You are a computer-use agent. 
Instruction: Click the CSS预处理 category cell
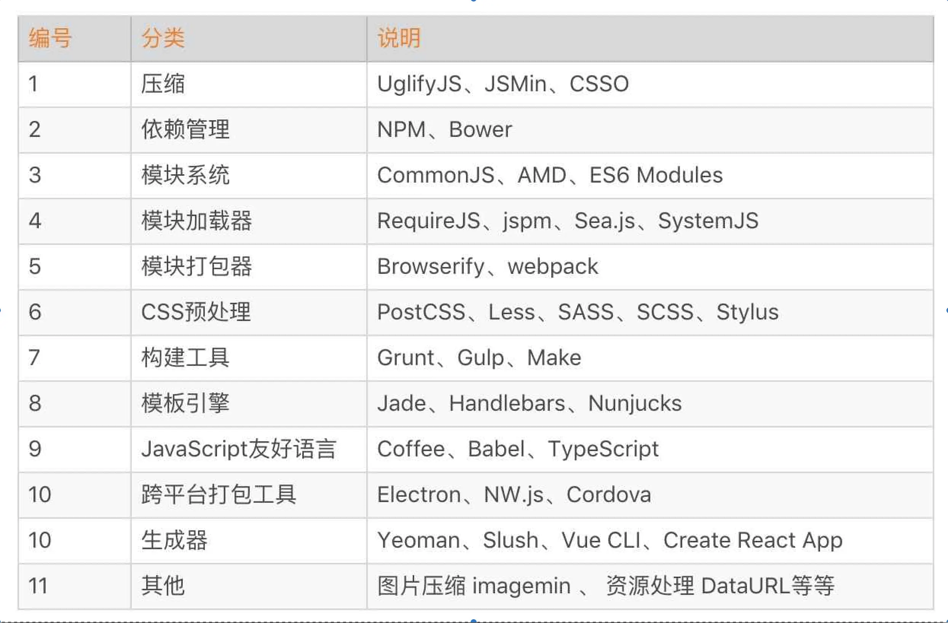249,312
